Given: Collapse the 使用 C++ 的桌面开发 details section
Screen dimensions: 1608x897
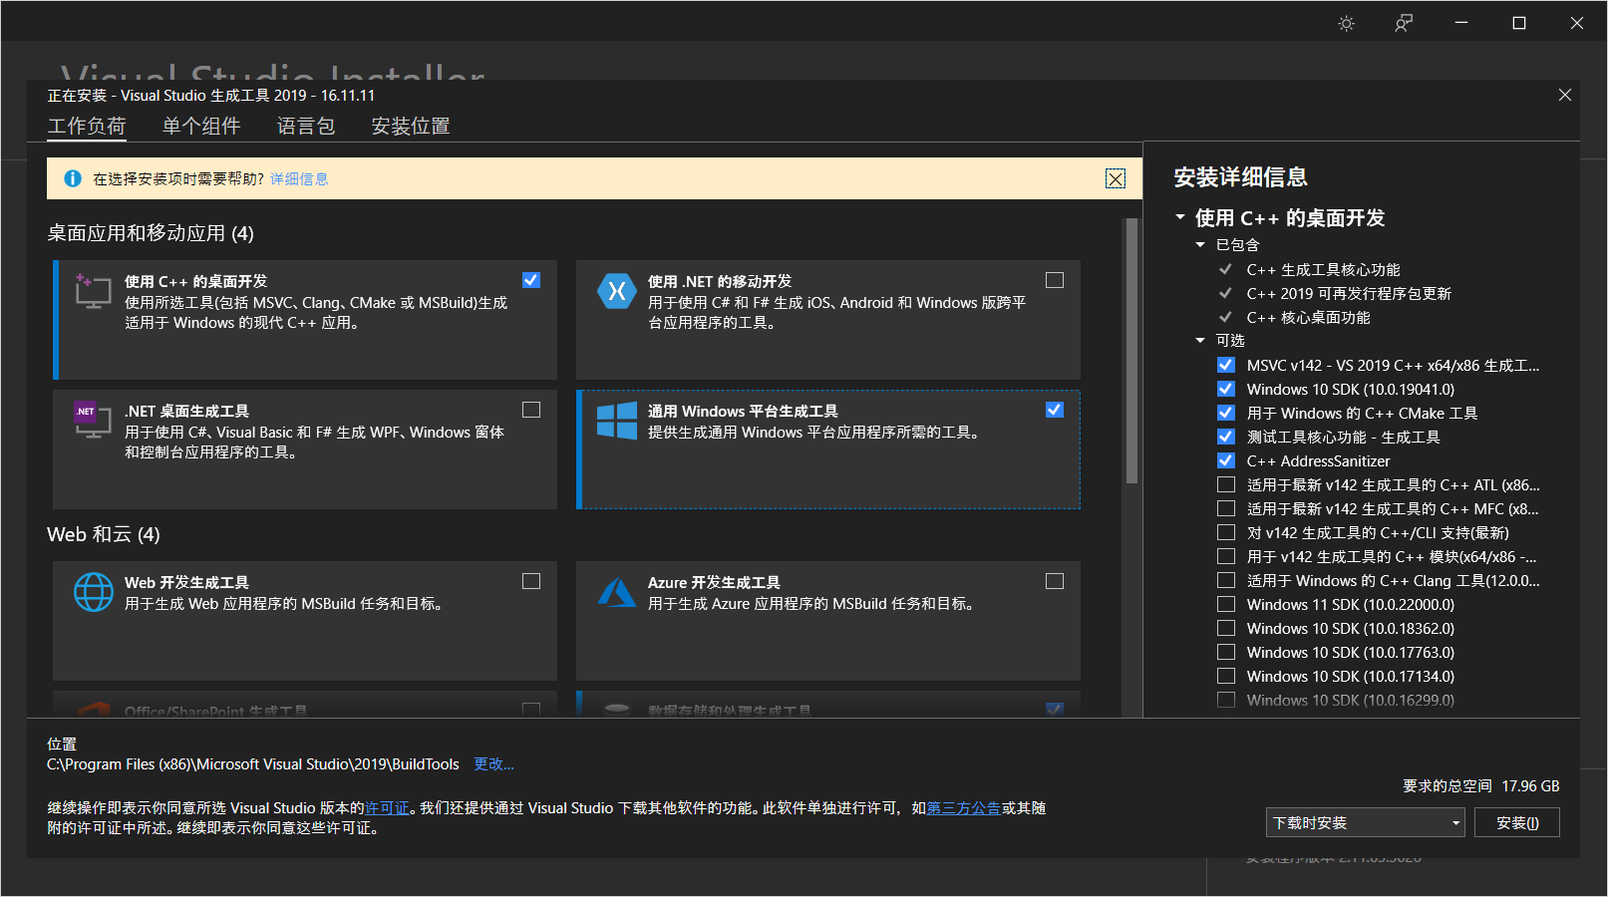Looking at the screenshot, I should 1180,217.
